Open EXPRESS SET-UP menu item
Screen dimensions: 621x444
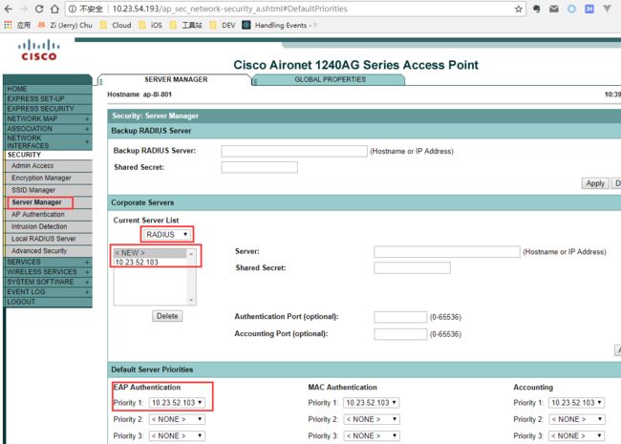coord(35,98)
